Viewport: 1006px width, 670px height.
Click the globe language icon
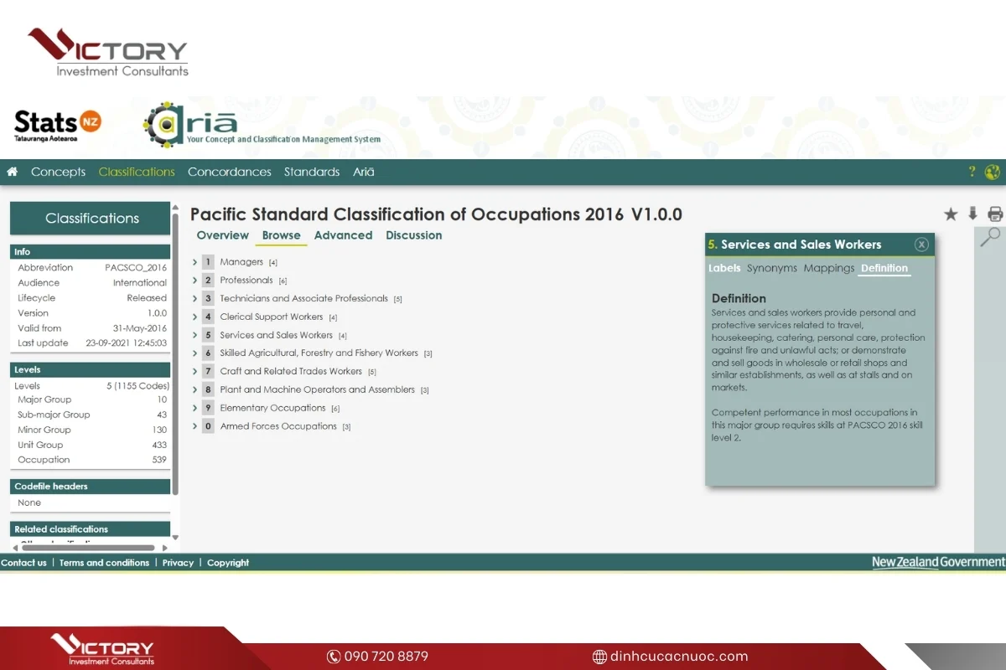993,172
